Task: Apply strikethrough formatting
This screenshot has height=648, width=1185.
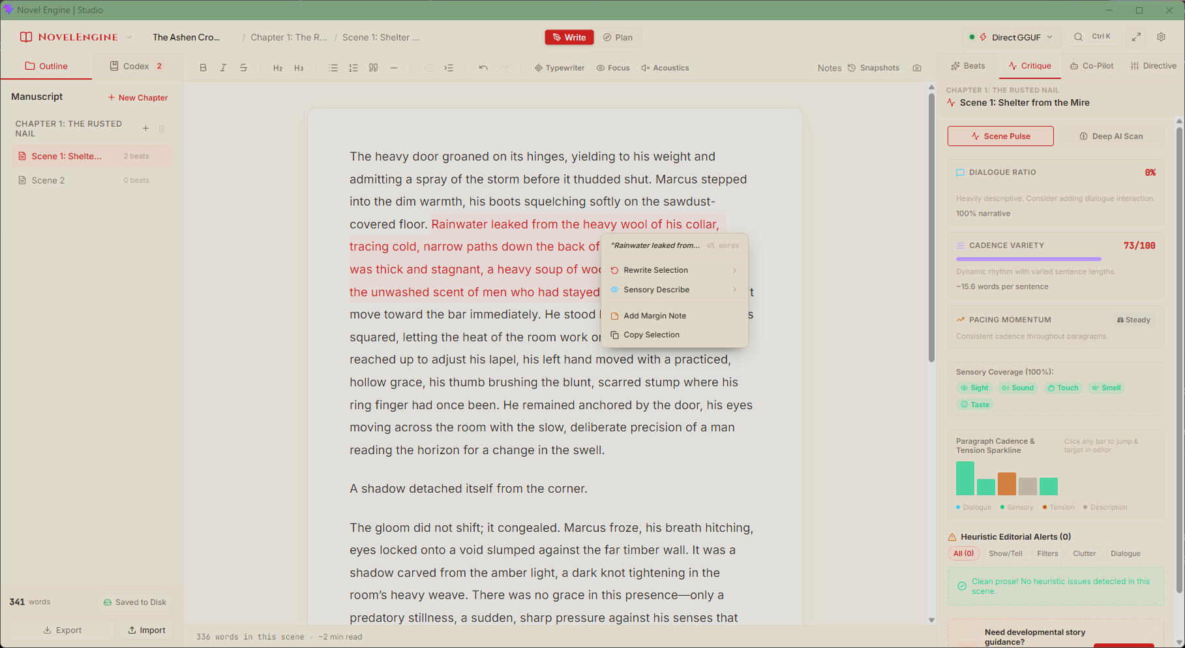Action: pos(243,68)
